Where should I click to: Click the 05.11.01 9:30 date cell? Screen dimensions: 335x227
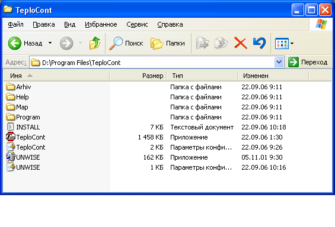point(262,157)
